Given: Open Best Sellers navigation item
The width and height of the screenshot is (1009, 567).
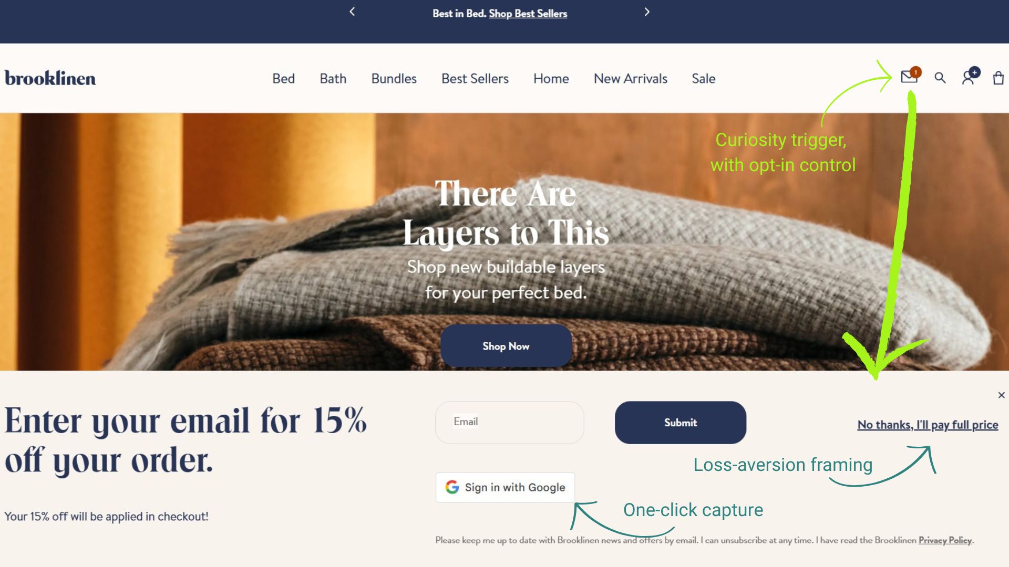Looking at the screenshot, I should pos(475,79).
